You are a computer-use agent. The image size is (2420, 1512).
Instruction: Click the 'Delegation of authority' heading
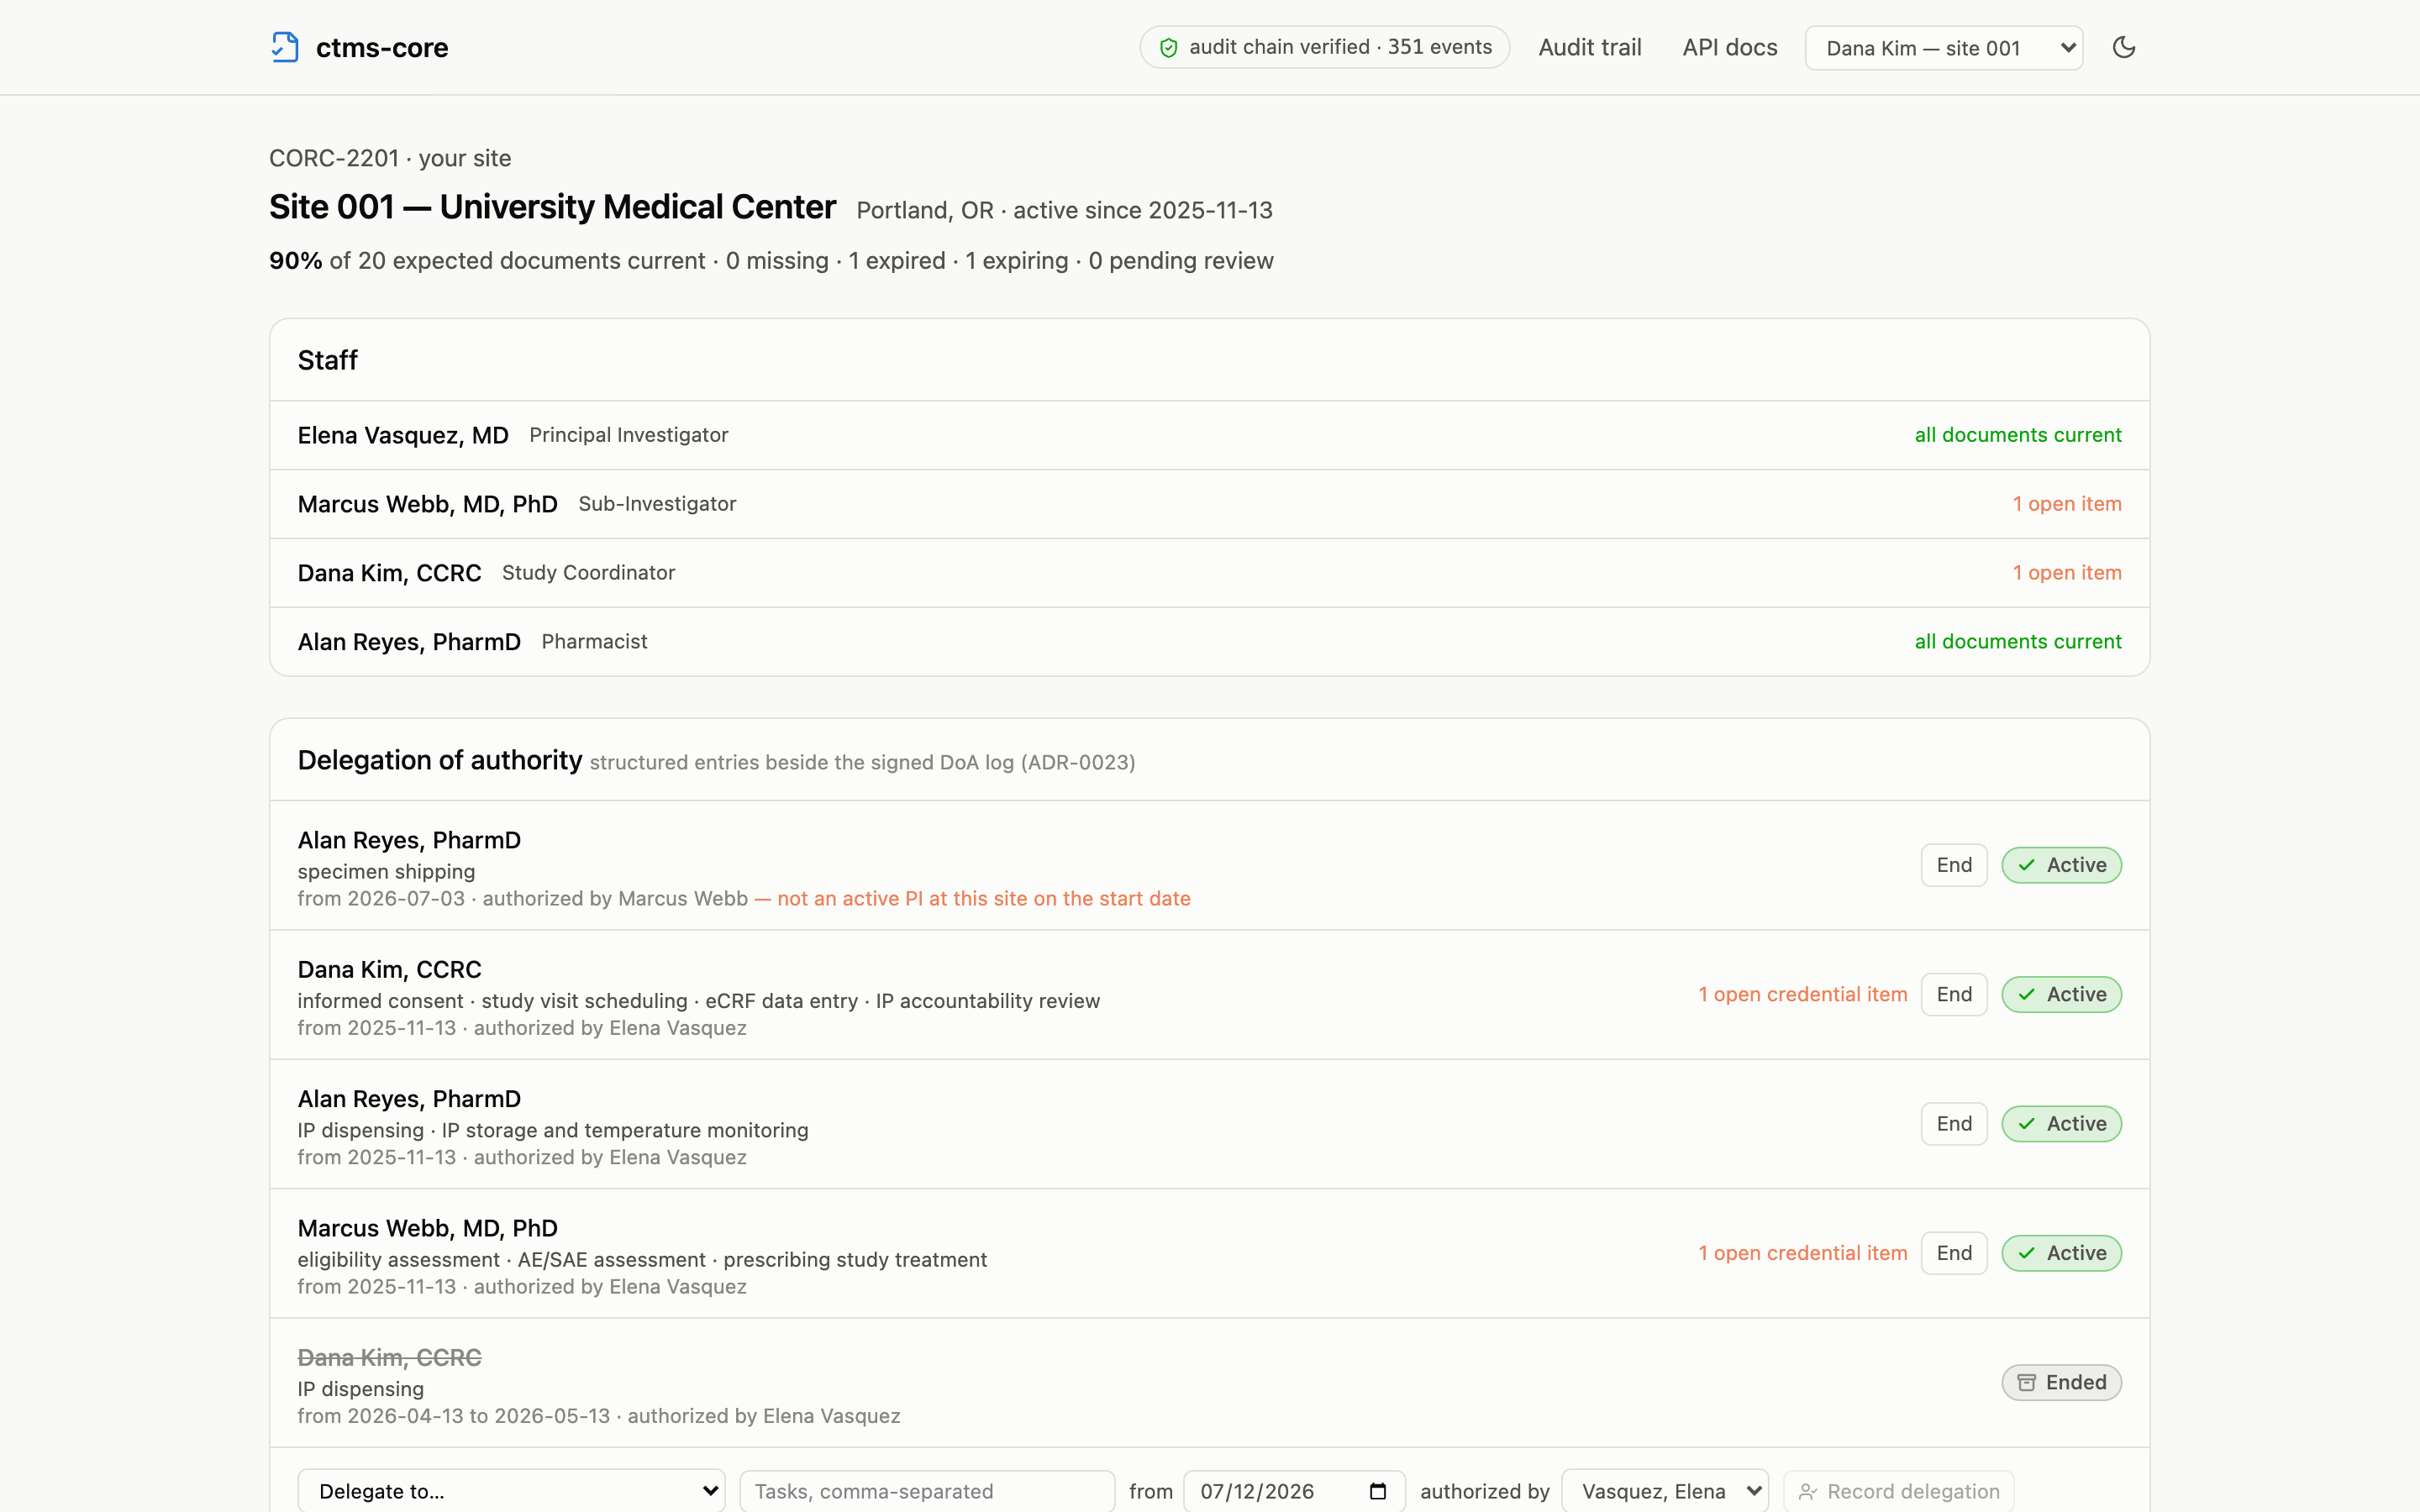(440, 760)
